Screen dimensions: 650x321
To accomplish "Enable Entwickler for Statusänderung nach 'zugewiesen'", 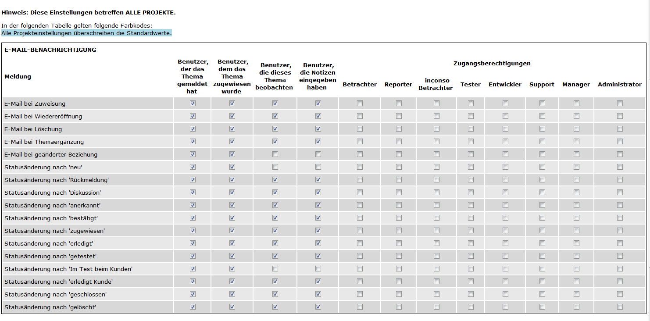I will tap(505, 231).
